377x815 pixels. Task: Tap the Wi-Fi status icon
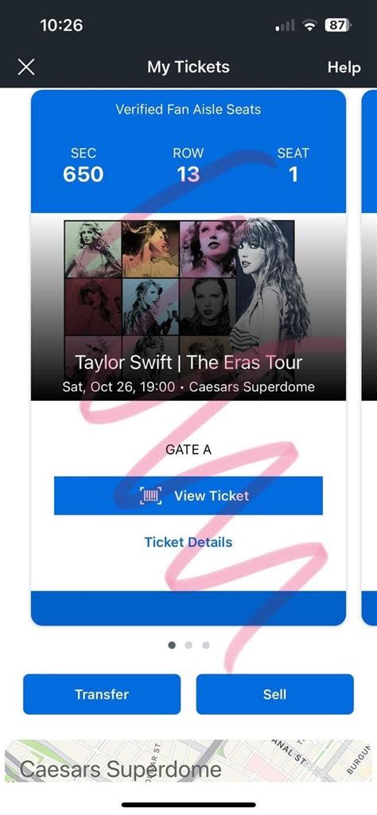(x=311, y=25)
